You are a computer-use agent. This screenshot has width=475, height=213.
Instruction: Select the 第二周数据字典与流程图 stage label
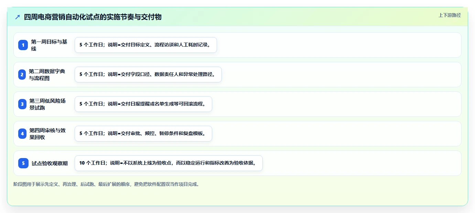[48, 75]
